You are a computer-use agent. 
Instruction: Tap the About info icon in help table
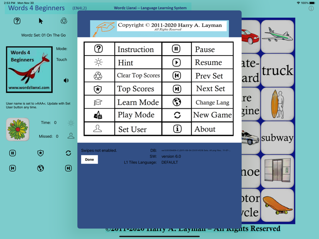point(177,129)
